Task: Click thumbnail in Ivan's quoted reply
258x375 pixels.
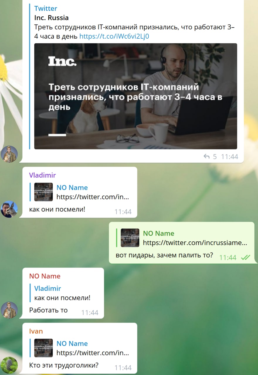Action: tap(43, 348)
